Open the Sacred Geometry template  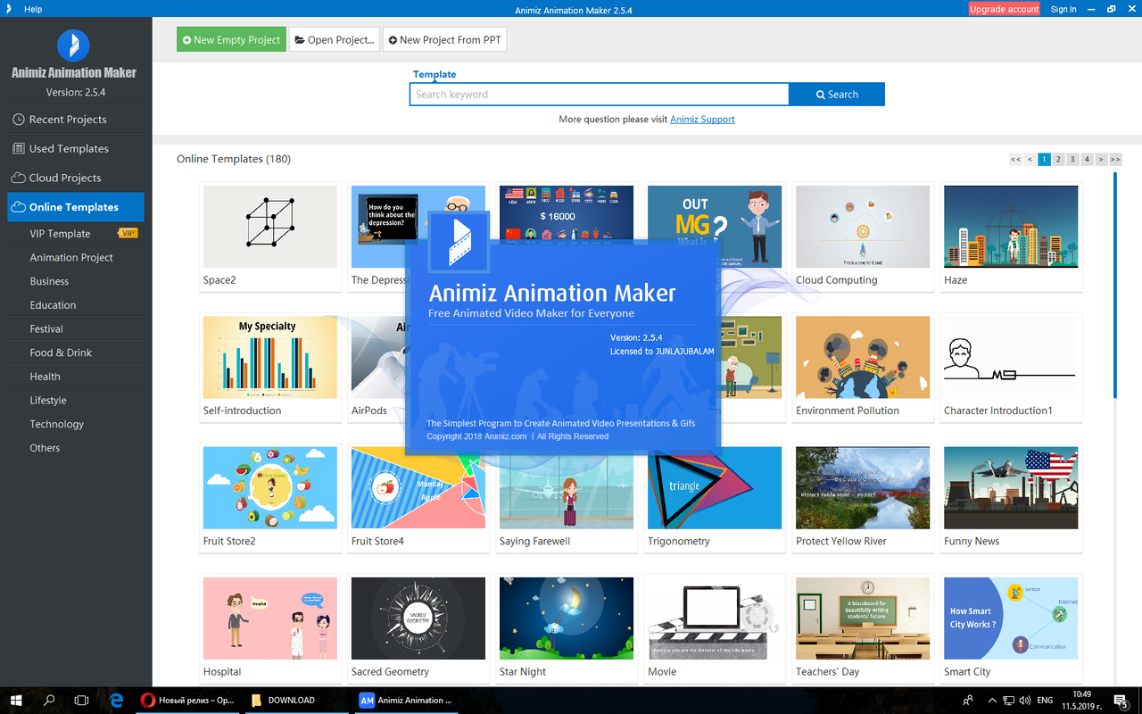click(x=418, y=619)
